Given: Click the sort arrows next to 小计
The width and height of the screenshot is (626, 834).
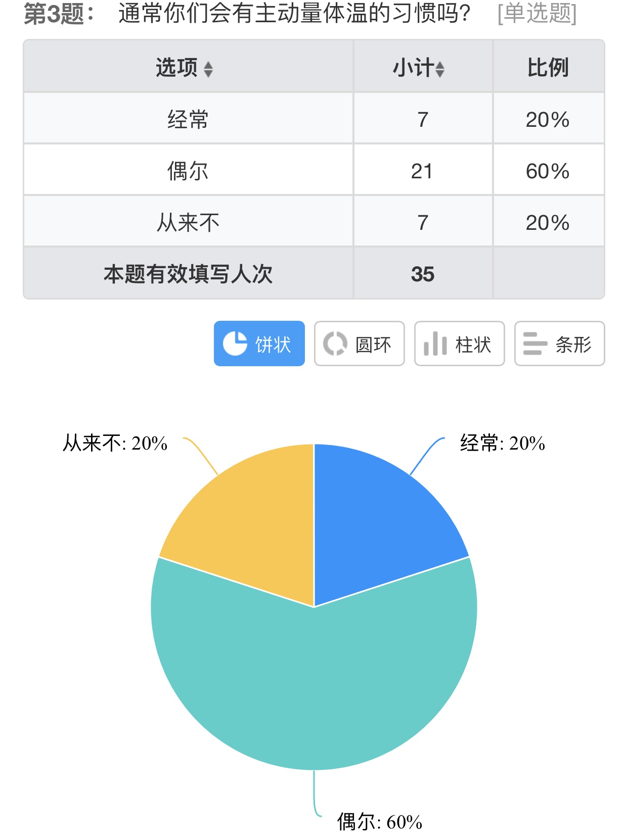Looking at the screenshot, I should [x=440, y=69].
